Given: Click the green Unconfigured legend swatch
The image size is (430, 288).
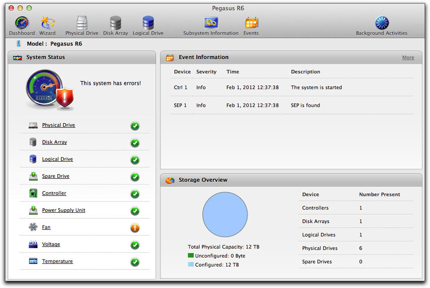Looking at the screenshot, I should (x=191, y=255).
